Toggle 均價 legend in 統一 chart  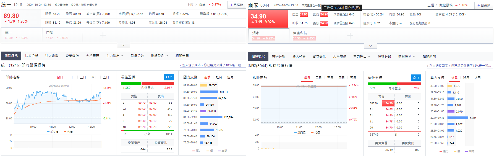click(68, 132)
